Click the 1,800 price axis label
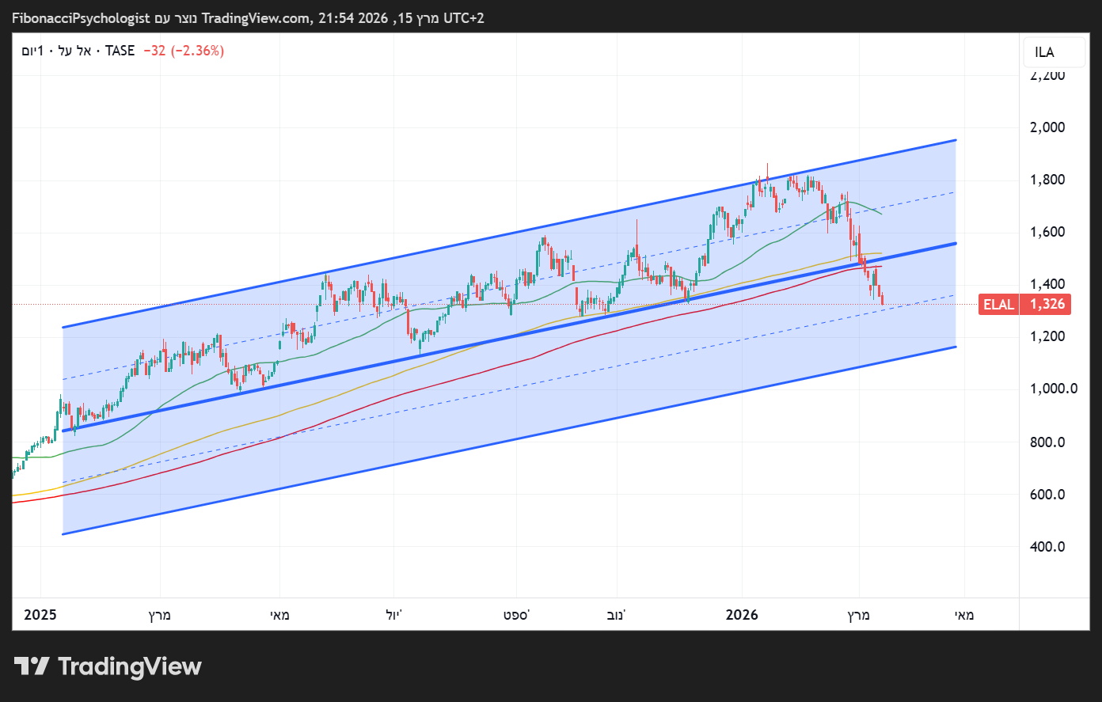 [x=1047, y=180]
